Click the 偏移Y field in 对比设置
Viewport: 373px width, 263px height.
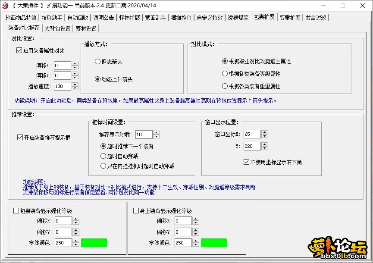point(63,75)
